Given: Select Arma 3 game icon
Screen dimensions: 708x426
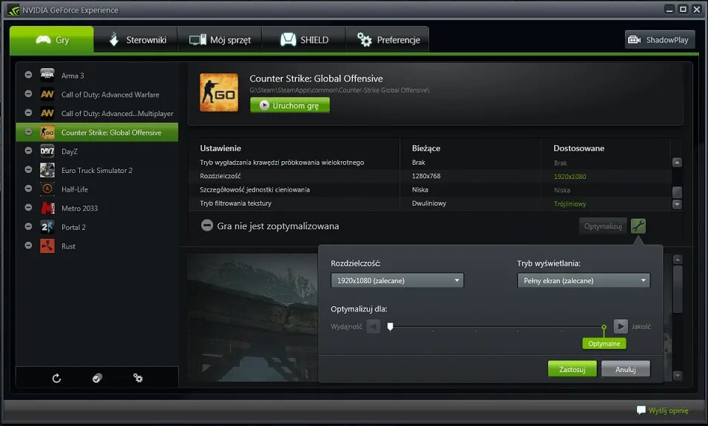Looking at the screenshot, I should (47, 75).
